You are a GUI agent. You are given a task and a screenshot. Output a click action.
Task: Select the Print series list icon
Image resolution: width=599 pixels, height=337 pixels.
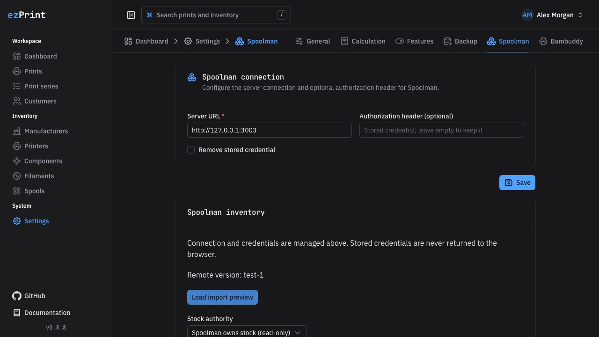click(17, 86)
